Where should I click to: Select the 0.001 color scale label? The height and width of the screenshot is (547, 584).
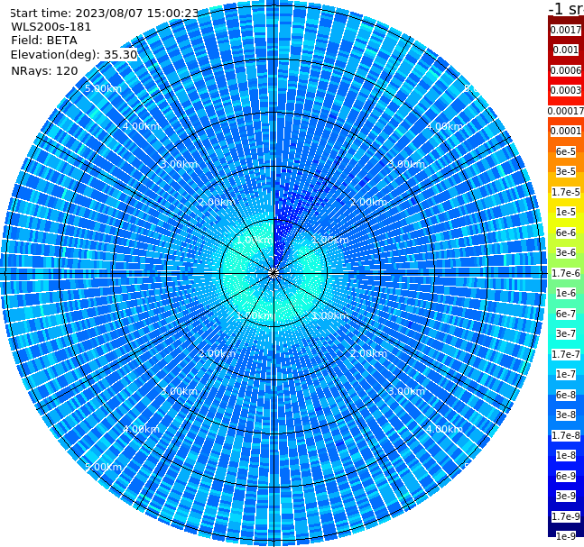click(x=566, y=50)
